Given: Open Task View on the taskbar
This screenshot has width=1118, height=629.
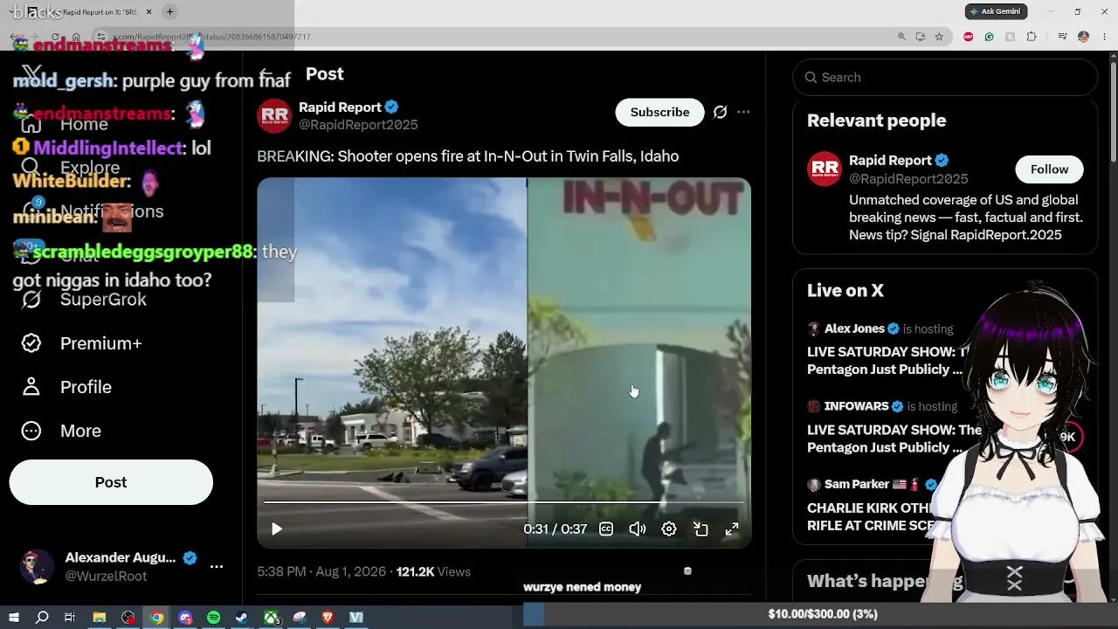Looking at the screenshot, I should [x=70, y=618].
